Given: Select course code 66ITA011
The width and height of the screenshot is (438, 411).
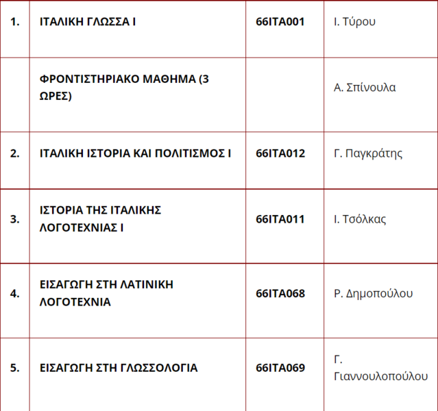Looking at the screenshot, I should (280, 219).
